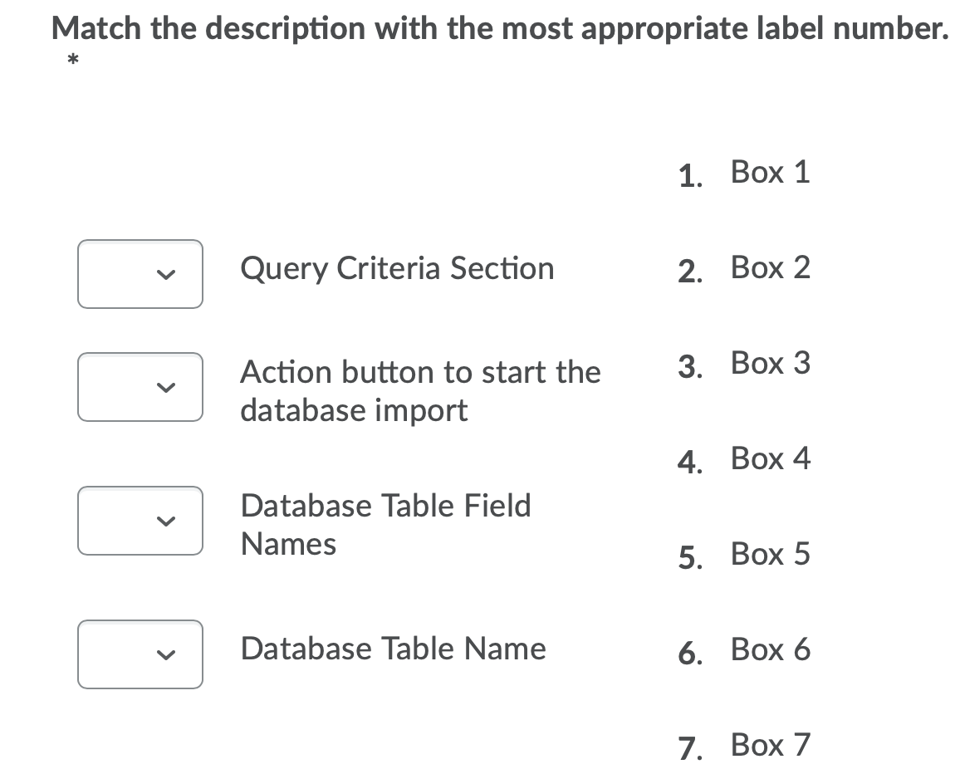960x769 pixels.
Task: Click the database import description text
Action: click(x=420, y=390)
